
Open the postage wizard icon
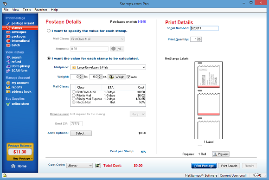tap(8, 23)
